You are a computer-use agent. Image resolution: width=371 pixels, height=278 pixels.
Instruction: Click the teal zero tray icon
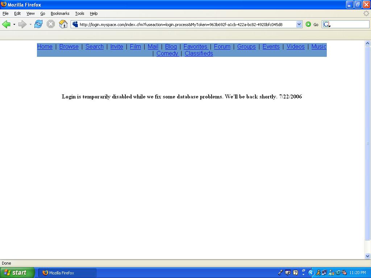(338, 273)
